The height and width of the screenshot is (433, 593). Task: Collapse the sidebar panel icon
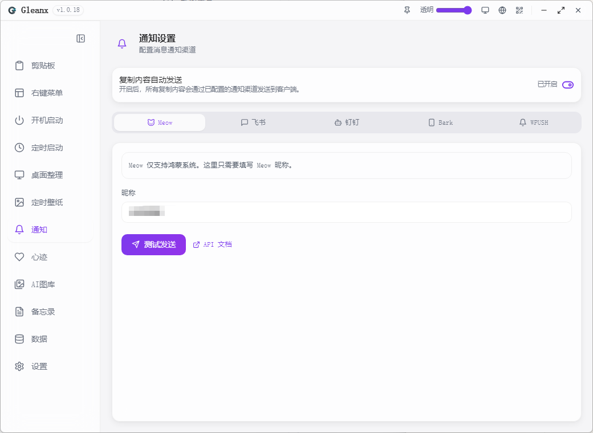pyautogui.click(x=80, y=39)
